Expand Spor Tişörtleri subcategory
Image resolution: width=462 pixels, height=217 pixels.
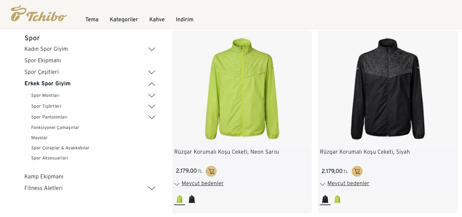[152, 107]
